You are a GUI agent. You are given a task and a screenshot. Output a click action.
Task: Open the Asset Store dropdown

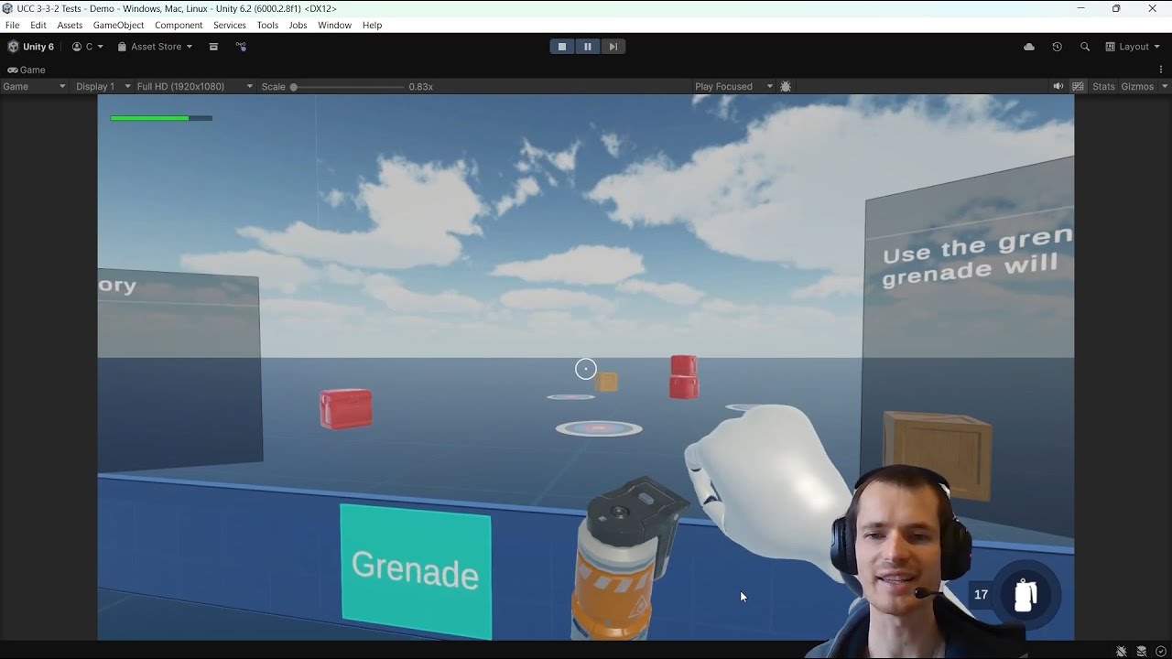coord(155,47)
